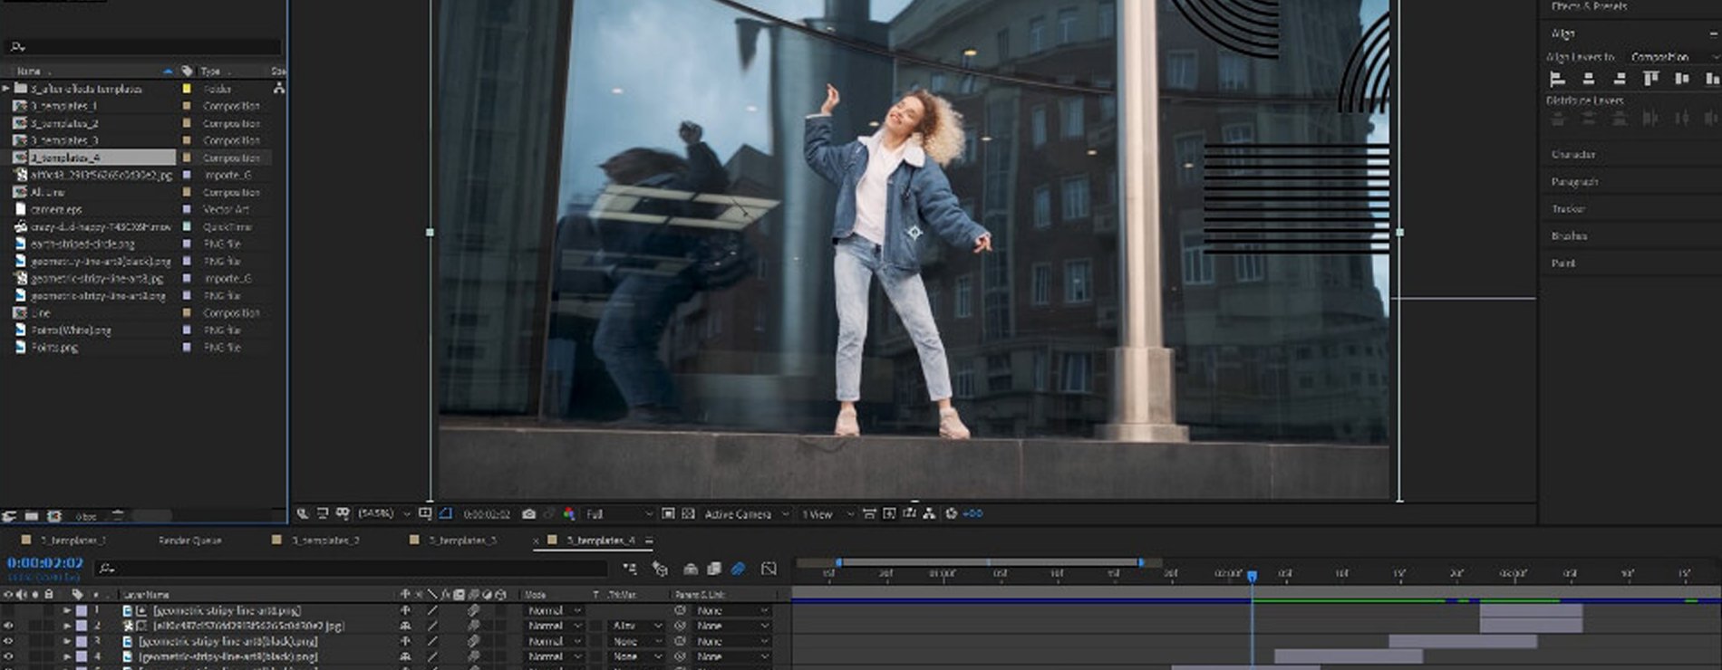Switch to the 3_templates_2 timeline tab
1722x670 pixels.
pos(325,541)
